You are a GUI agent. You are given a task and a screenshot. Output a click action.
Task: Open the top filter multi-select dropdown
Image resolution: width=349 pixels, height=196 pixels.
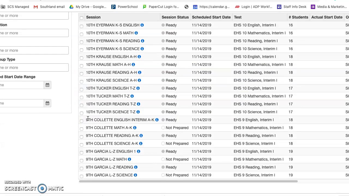[34, 16]
